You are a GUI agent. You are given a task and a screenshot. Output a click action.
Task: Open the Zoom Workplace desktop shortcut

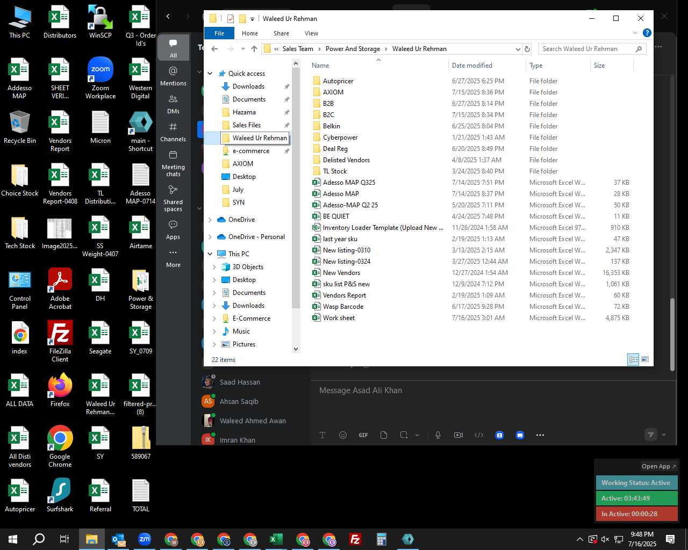pyautogui.click(x=101, y=78)
